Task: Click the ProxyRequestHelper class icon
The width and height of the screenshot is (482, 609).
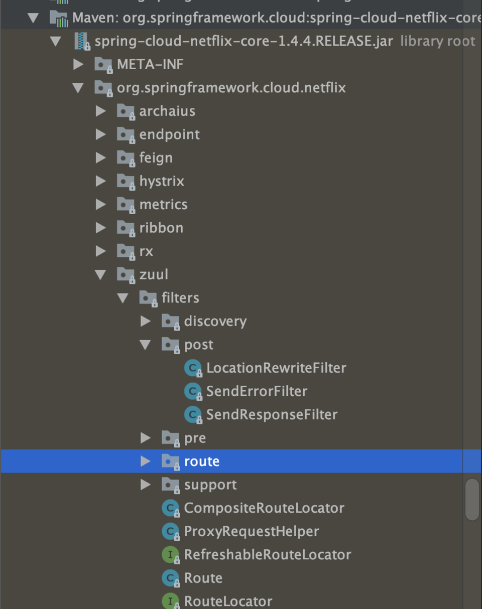Action: coord(171,532)
